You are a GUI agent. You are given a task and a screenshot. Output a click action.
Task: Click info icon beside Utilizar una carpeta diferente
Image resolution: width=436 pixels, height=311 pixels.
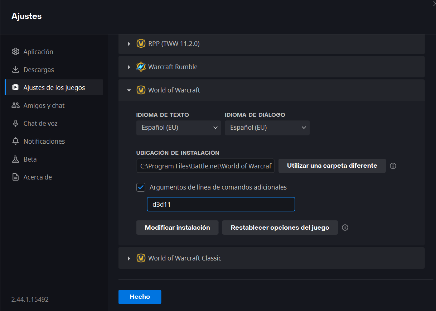pyautogui.click(x=393, y=166)
